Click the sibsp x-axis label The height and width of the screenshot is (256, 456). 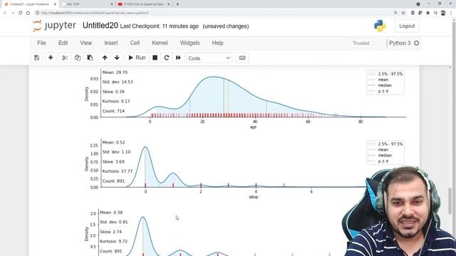tap(254, 197)
